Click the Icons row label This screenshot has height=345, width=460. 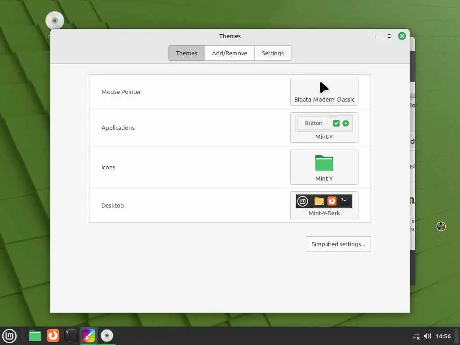click(108, 168)
